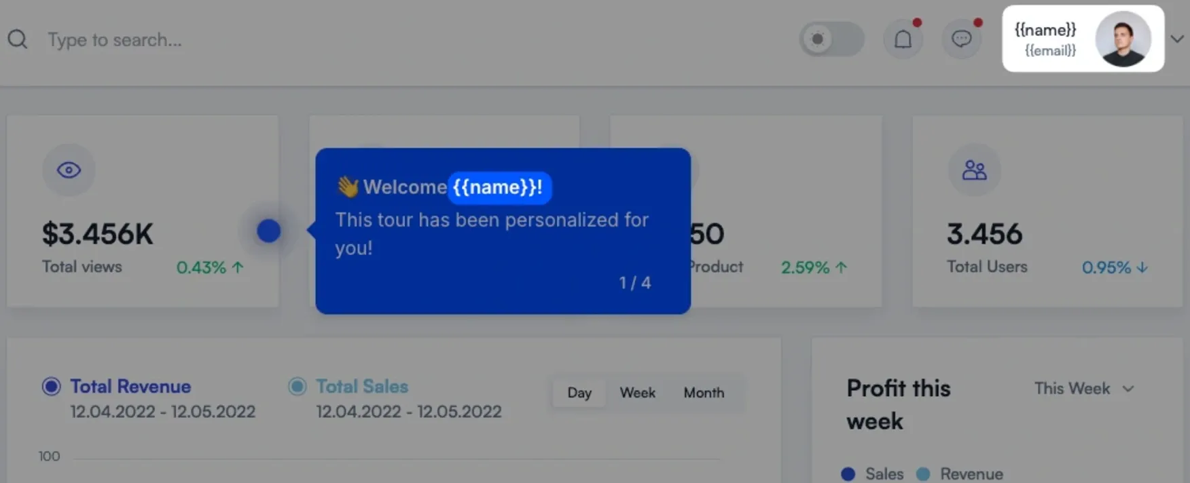Click the eye icon on Total views card

click(69, 170)
